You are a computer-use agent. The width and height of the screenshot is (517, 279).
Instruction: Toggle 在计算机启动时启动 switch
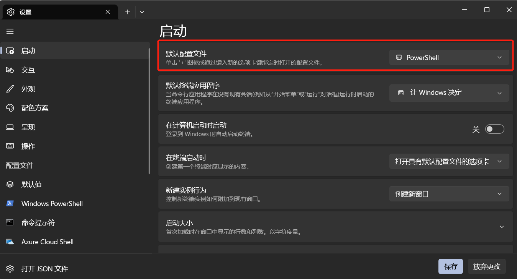tap(494, 129)
